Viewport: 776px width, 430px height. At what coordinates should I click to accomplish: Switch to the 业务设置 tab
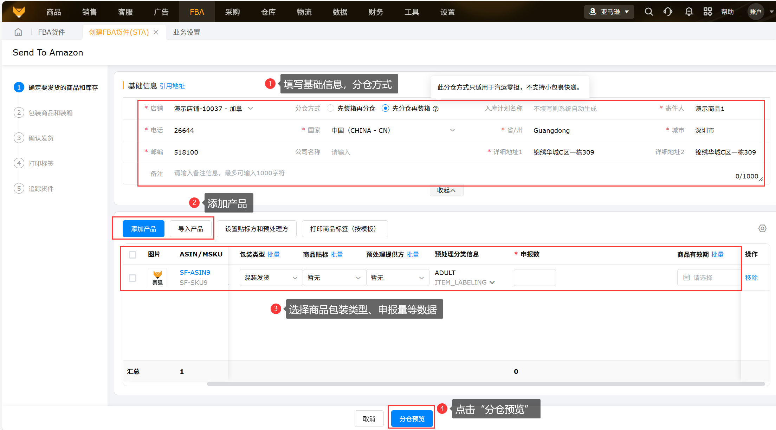tap(186, 32)
